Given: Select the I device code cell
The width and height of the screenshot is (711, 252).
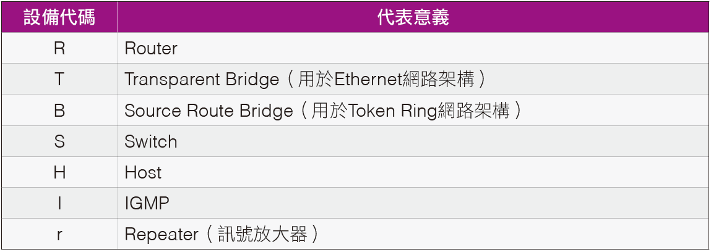Looking at the screenshot, I should [59, 203].
